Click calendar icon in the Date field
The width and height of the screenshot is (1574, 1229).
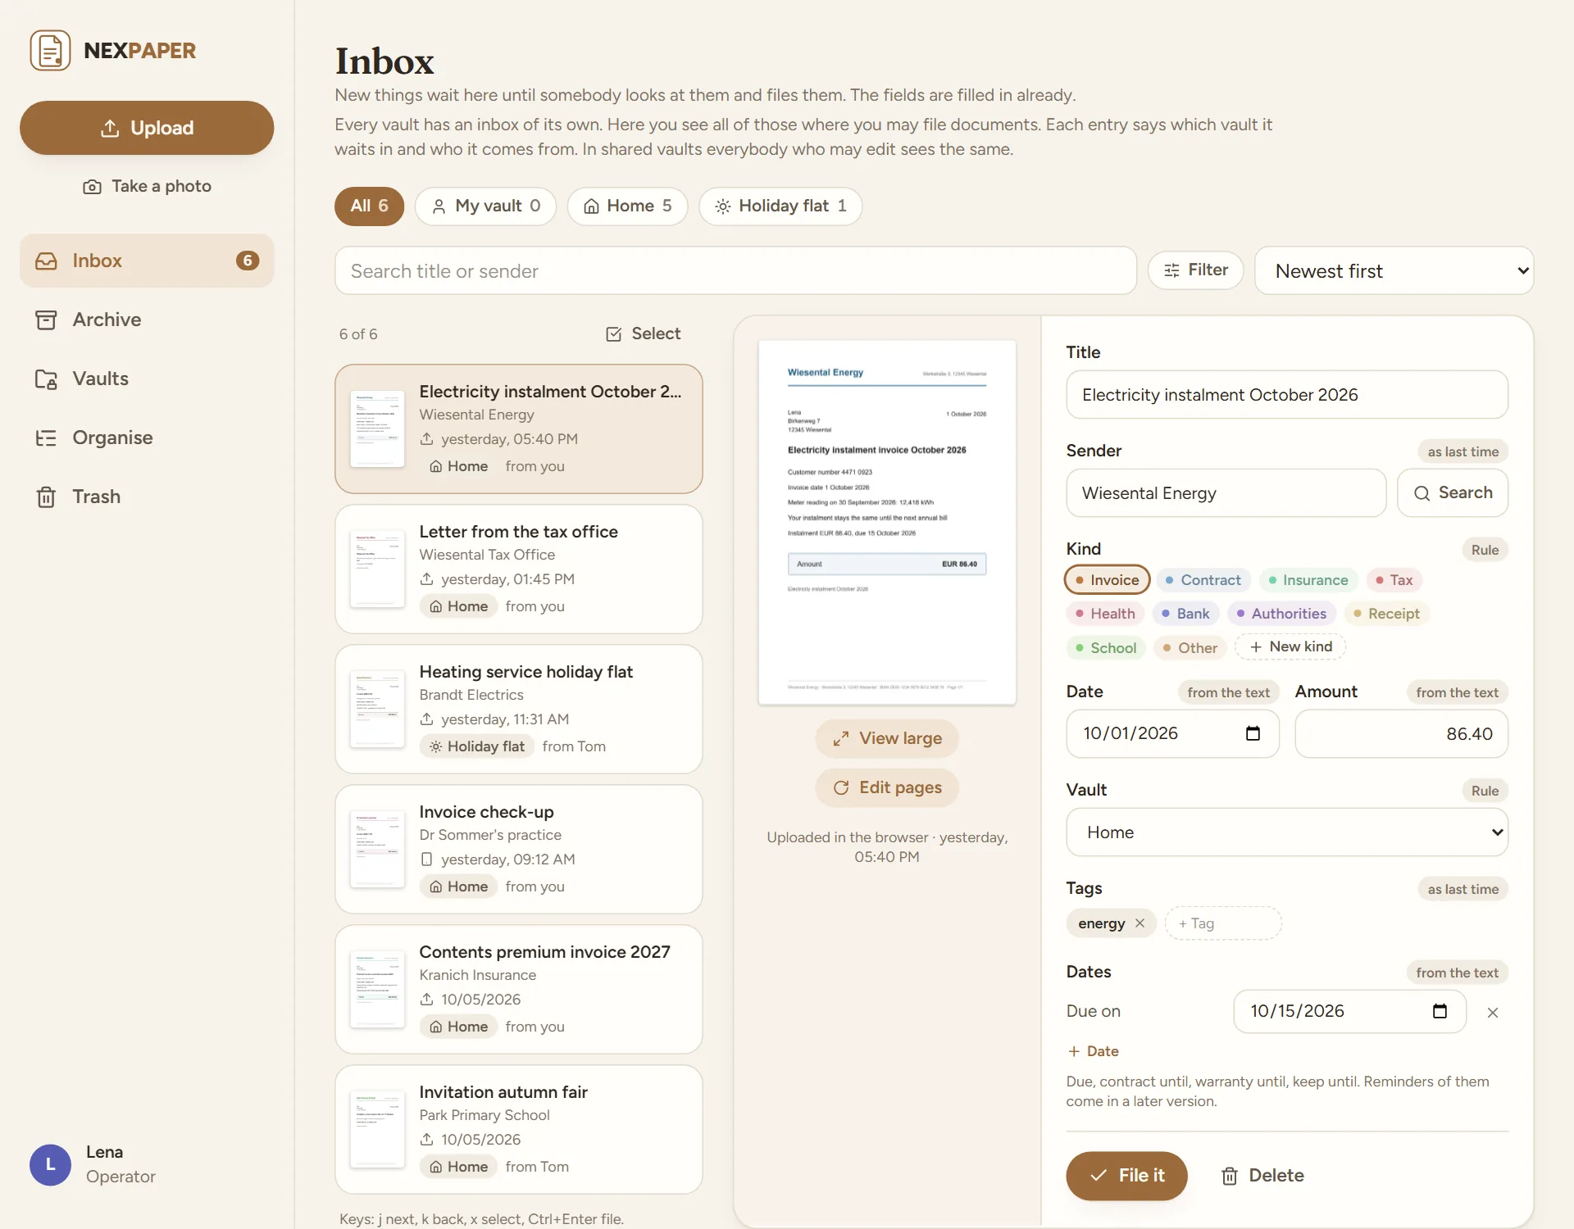1253,733
